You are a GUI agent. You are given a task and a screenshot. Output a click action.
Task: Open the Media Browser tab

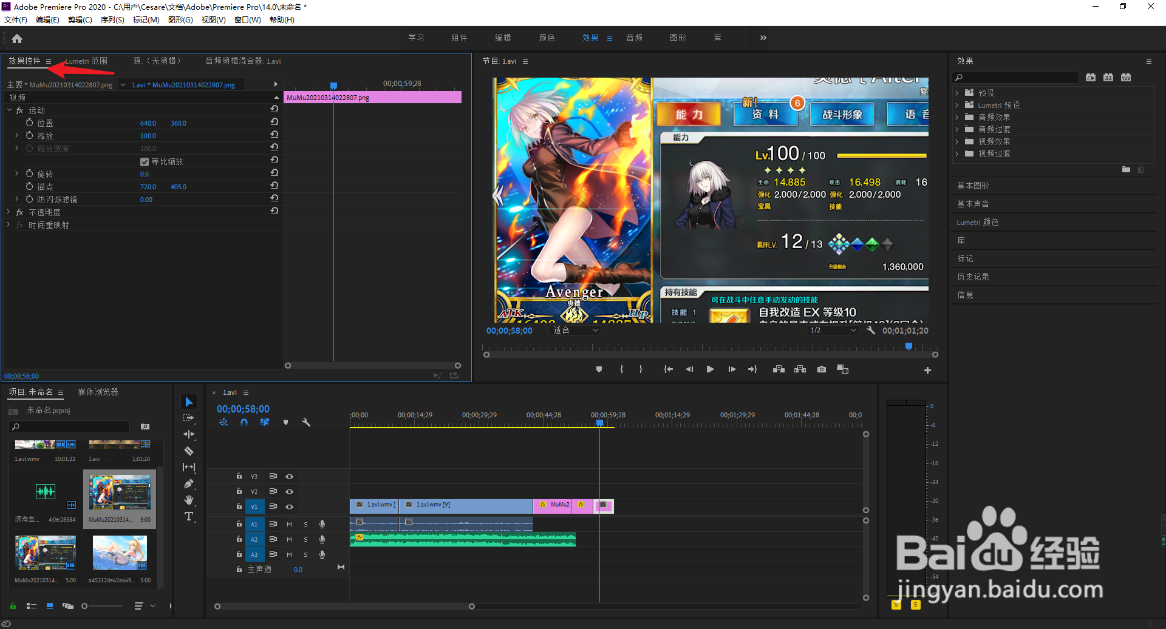[x=98, y=392]
